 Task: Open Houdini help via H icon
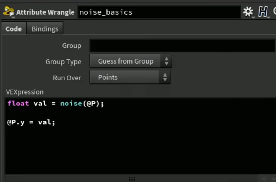263,12
